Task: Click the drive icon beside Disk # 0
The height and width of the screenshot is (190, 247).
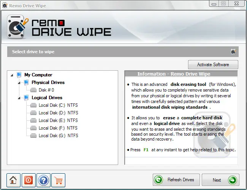Action: [x=33, y=90]
